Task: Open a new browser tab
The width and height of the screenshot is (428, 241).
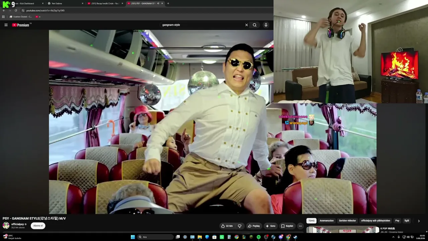Action: 168,3
